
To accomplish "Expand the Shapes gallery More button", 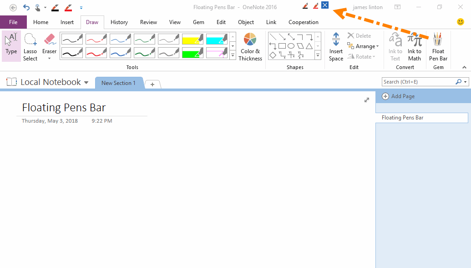I will (x=318, y=55).
